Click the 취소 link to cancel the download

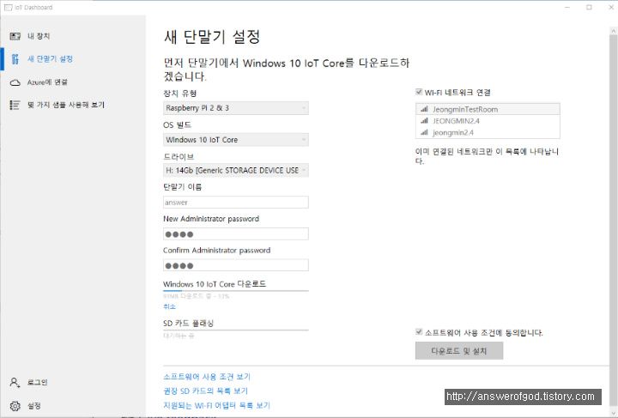169,306
